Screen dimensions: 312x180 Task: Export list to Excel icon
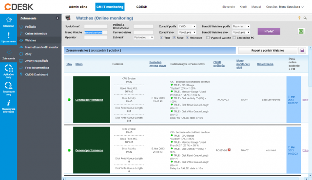301,31
